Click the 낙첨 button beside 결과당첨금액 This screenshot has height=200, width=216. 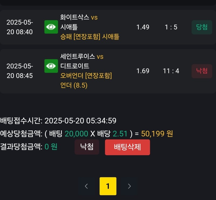[87, 147]
